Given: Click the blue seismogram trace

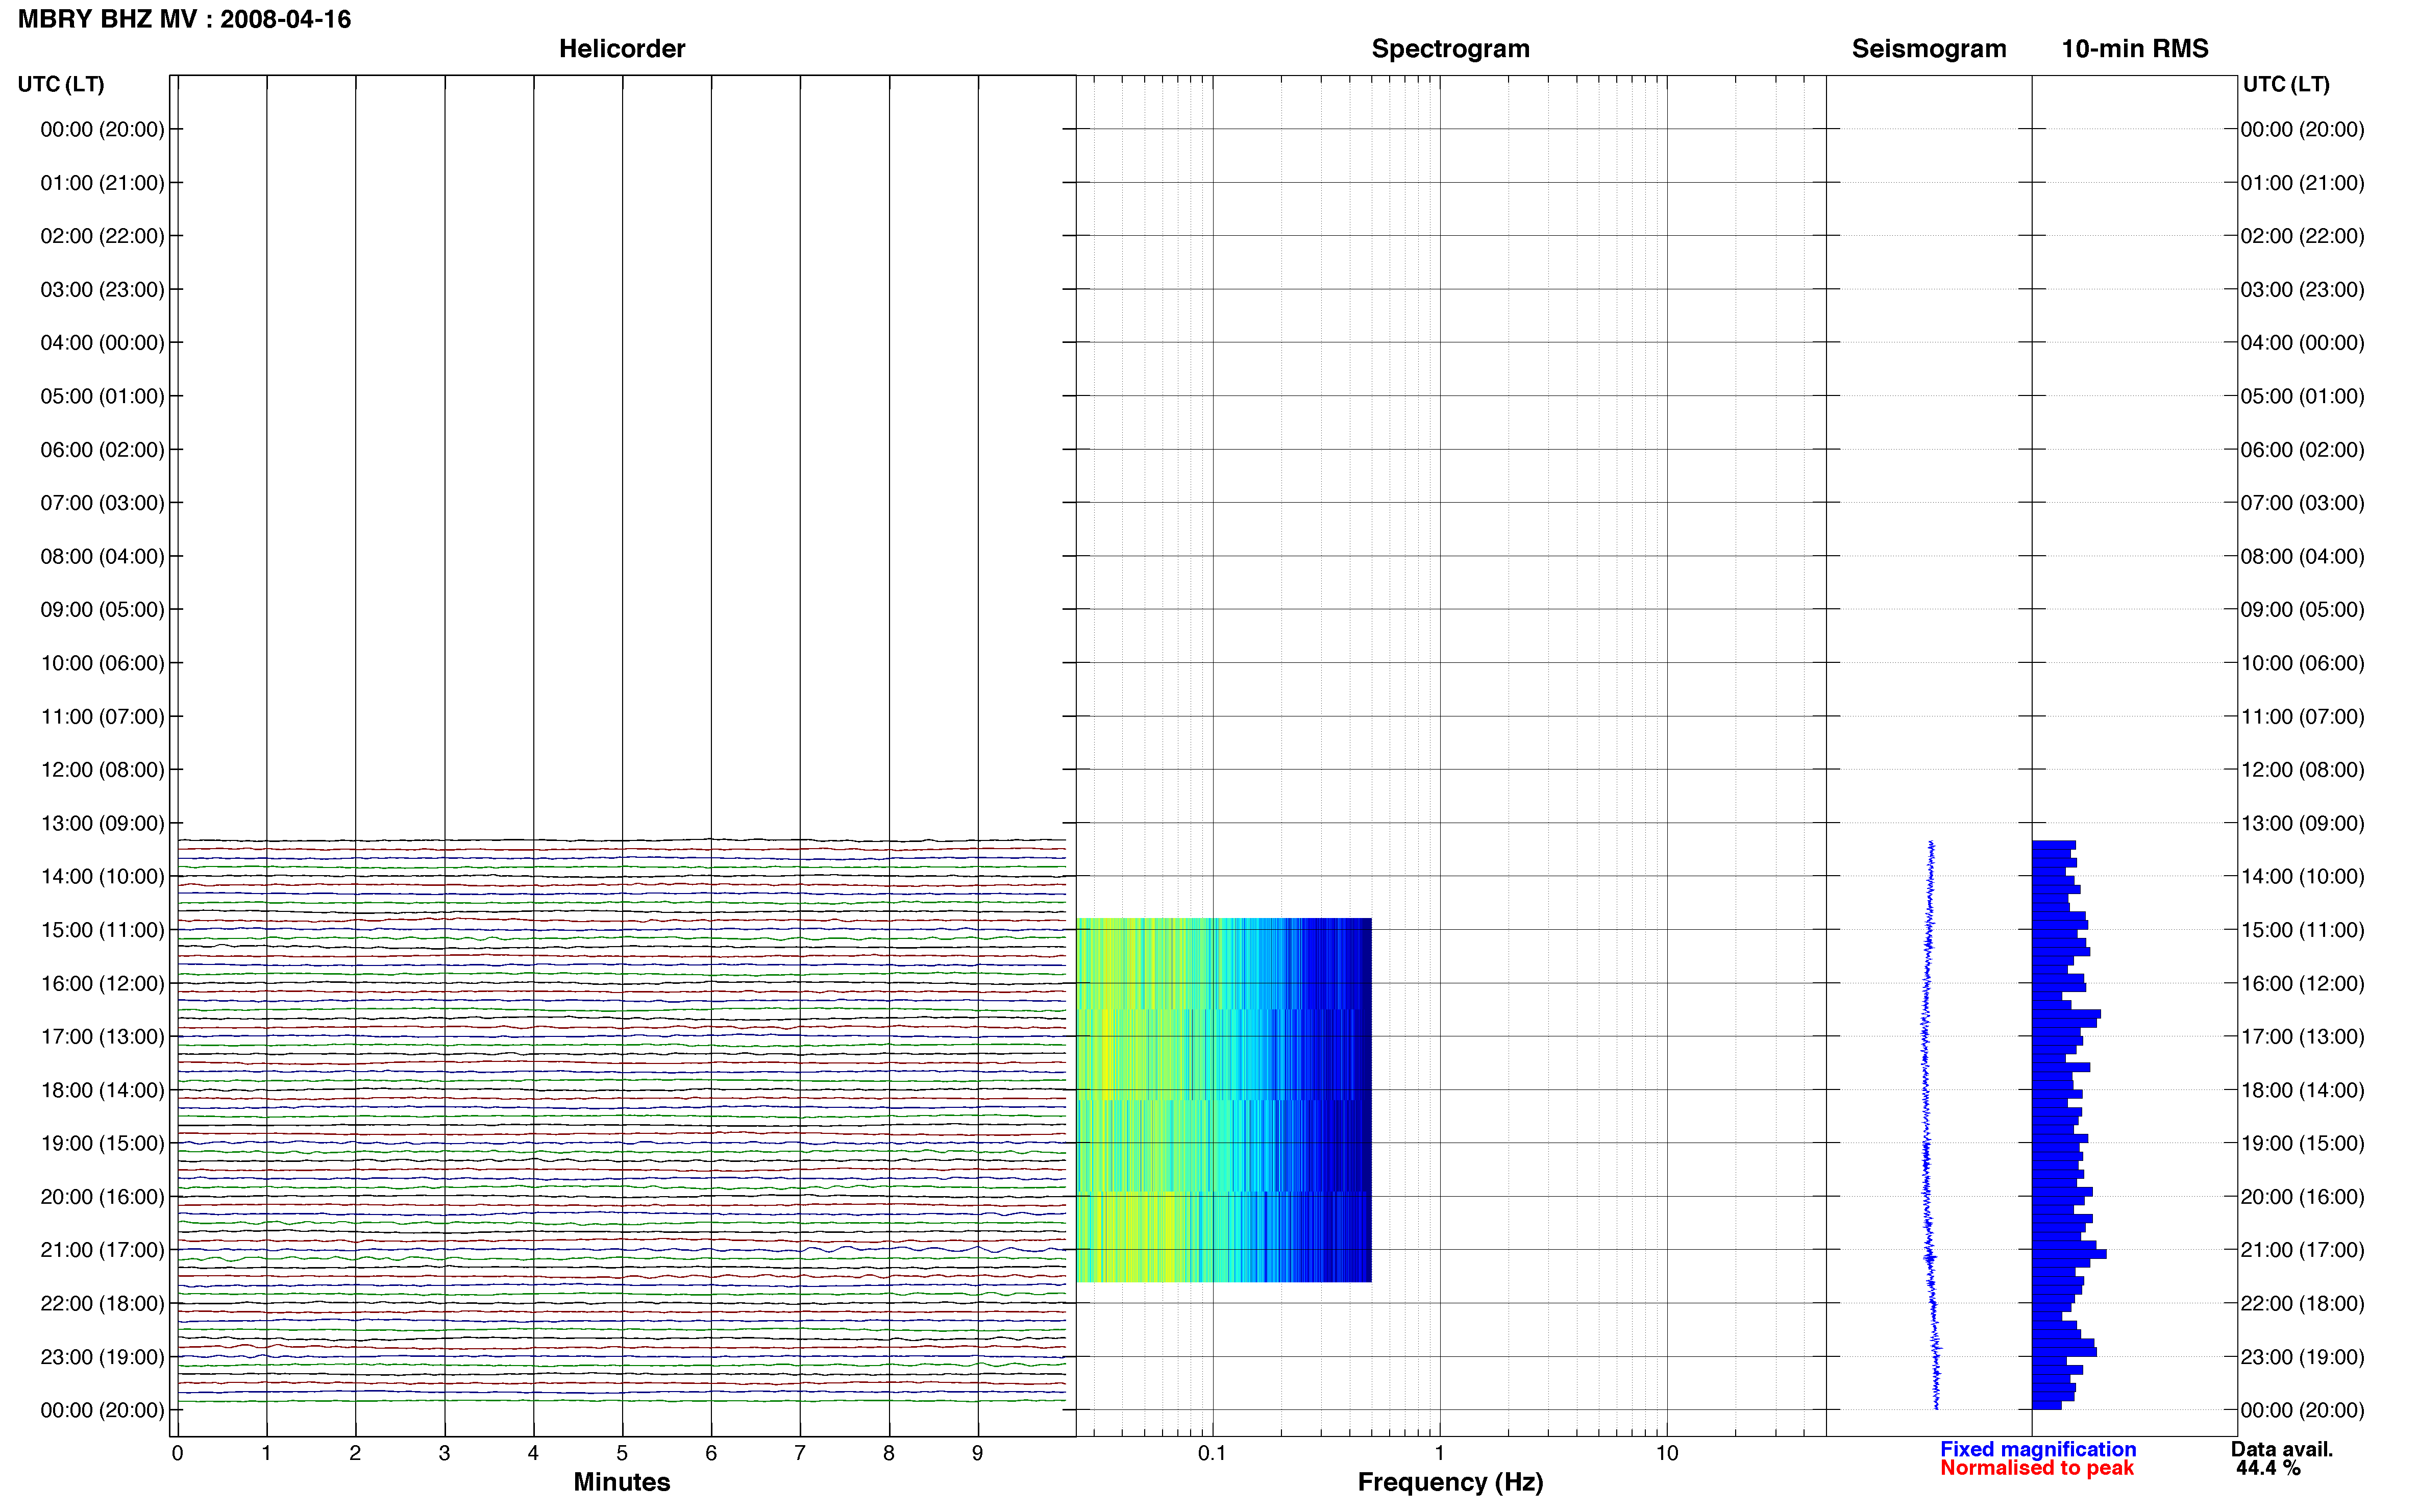Looking at the screenshot, I should (1930, 1125).
